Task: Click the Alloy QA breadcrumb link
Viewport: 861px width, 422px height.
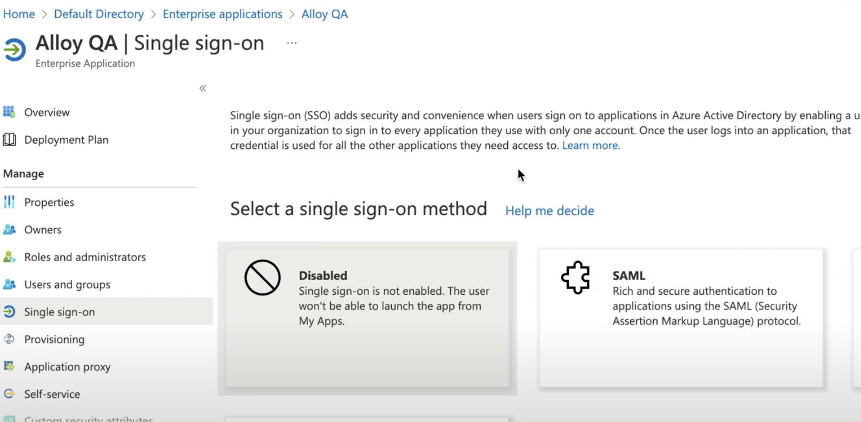Action: coord(324,14)
